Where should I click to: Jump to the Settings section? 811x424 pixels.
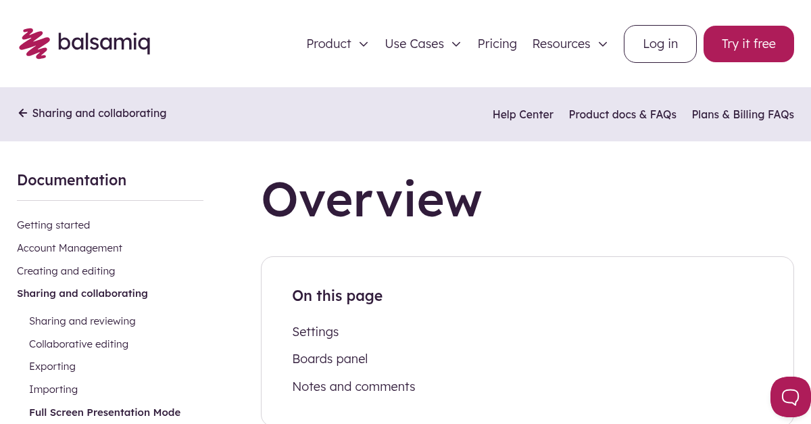[x=316, y=332]
